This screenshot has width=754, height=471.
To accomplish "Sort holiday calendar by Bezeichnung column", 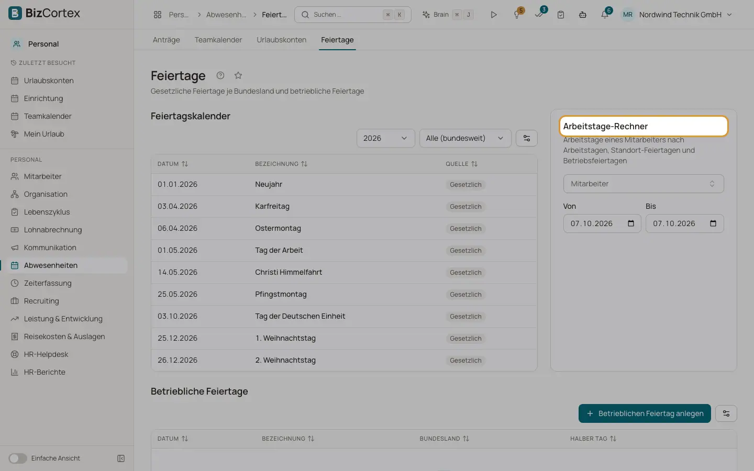I will pos(281,164).
